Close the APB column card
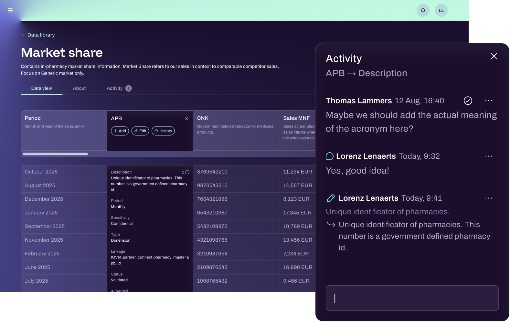The image size is (510, 322). tap(187, 119)
